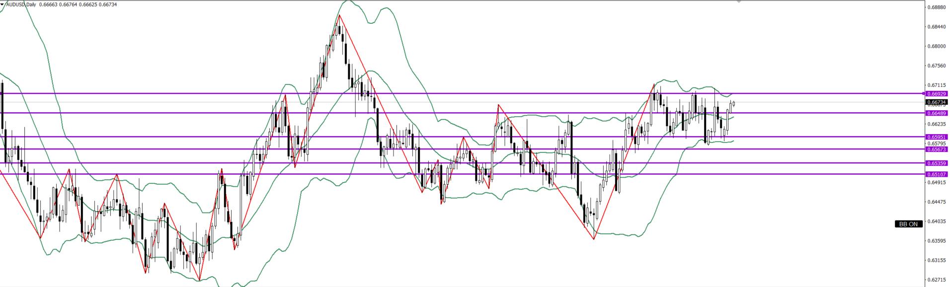Screen dimensions: 950x287
Task: Click the 0.65107 purple level label
Action: click(937, 174)
